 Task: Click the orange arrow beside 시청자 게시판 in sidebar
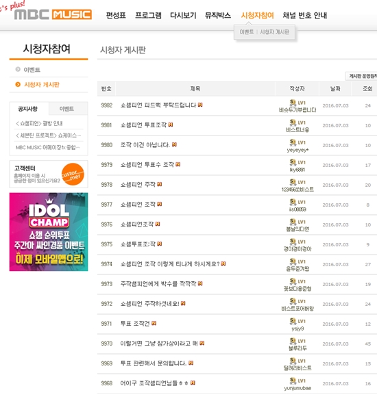point(18,84)
